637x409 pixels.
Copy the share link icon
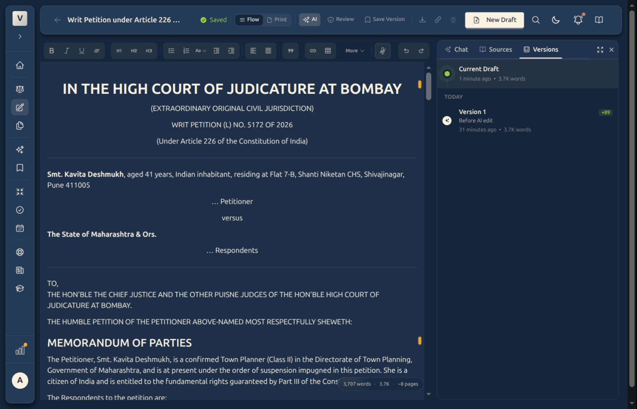click(438, 19)
